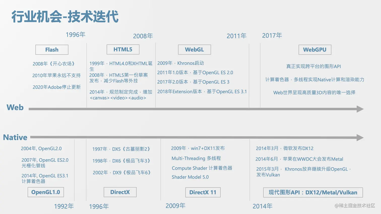Click the DirectX 11 box
Viewport: 381px width, 214px height.
pyautogui.click(x=203, y=192)
